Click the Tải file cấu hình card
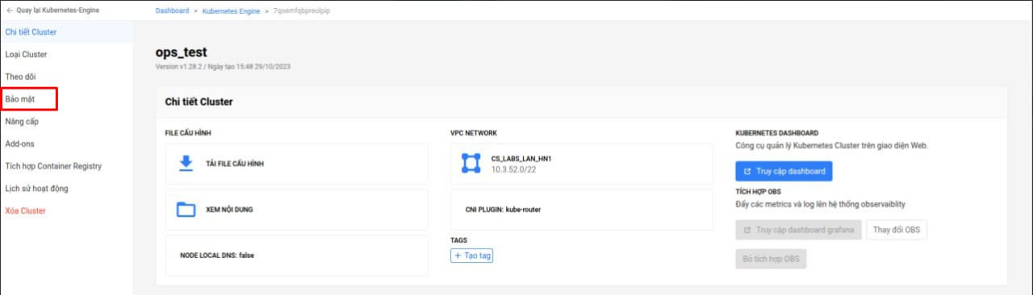Screen dimensions: 1033x295 tap(296, 164)
